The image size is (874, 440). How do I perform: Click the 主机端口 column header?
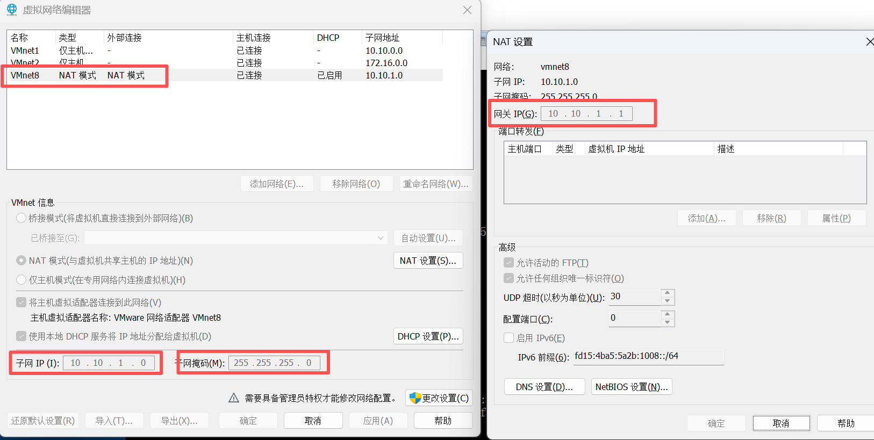coord(528,149)
